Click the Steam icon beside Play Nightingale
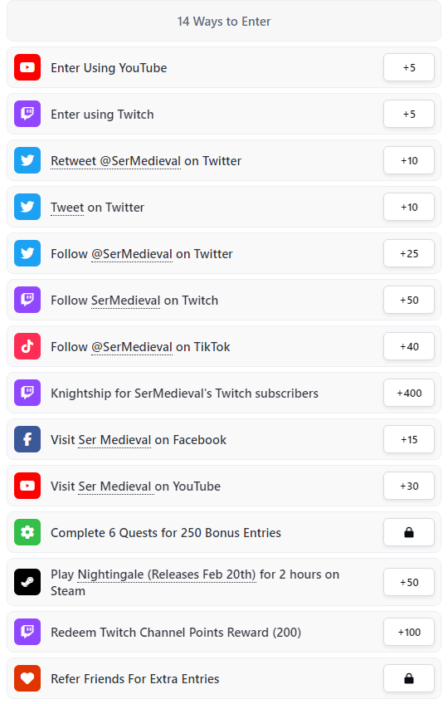 [27, 582]
